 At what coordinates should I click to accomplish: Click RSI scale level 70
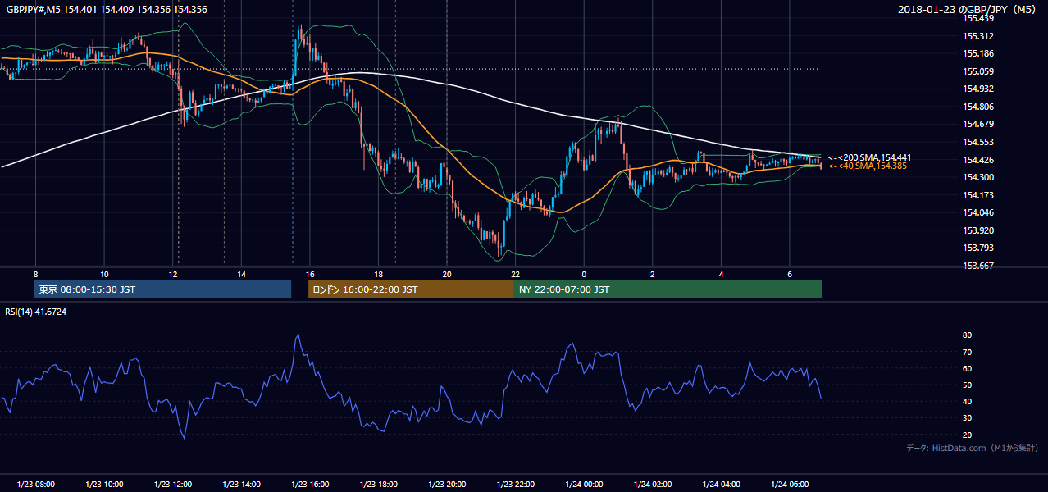968,352
